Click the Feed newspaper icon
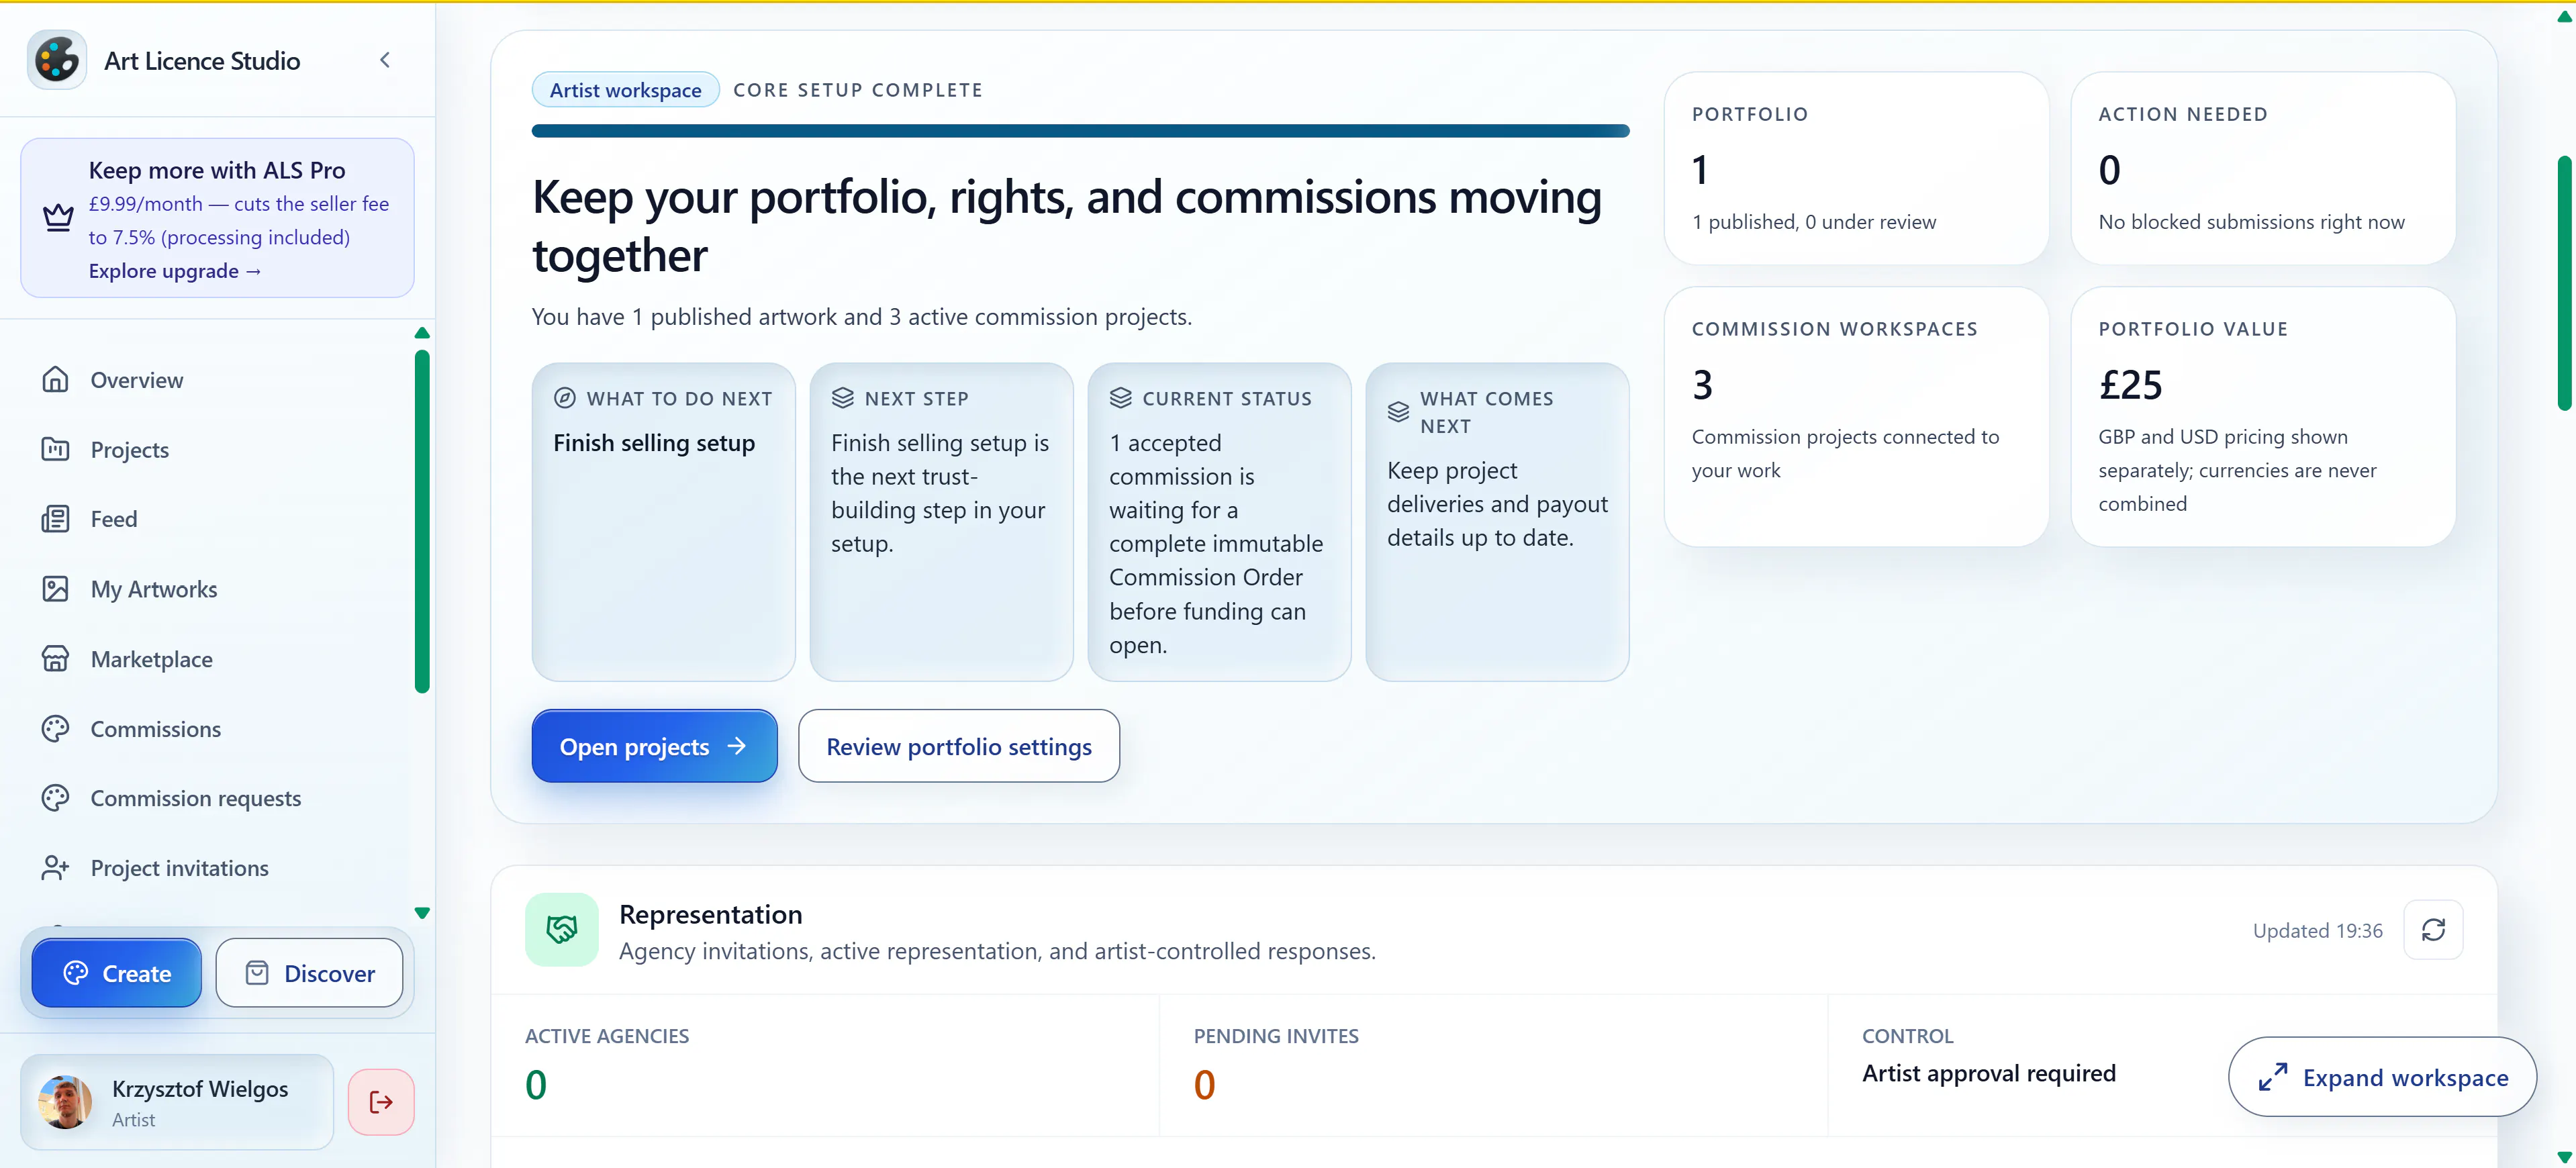Viewport: 2576px width, 1168px height. point(55,519)
